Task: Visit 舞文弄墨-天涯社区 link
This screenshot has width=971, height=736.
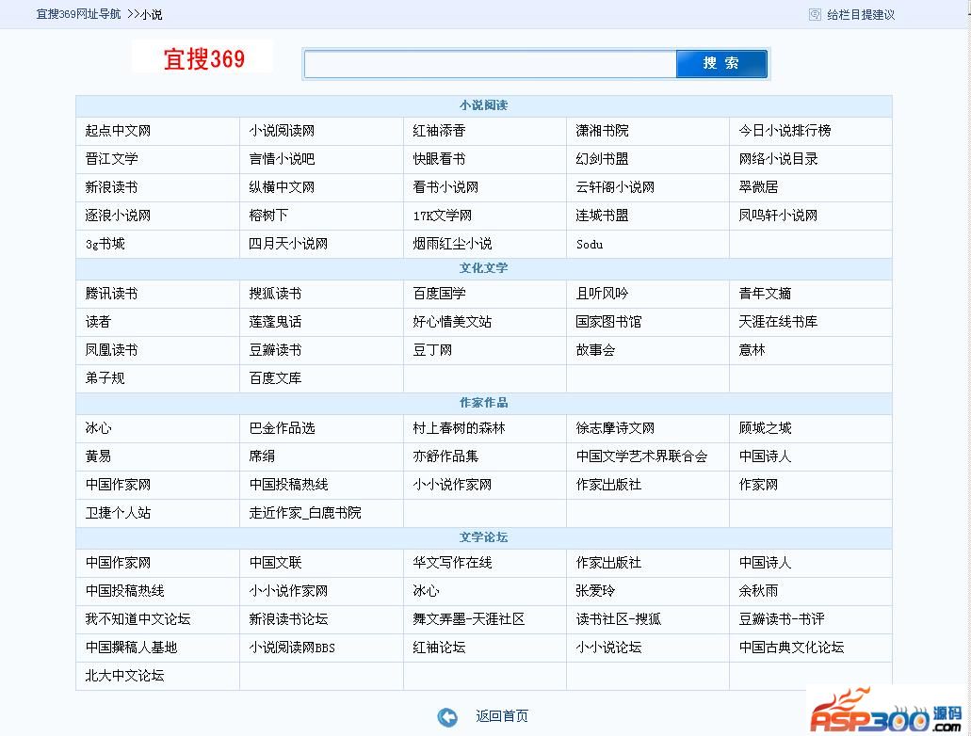Action: (x=468, y=619)
